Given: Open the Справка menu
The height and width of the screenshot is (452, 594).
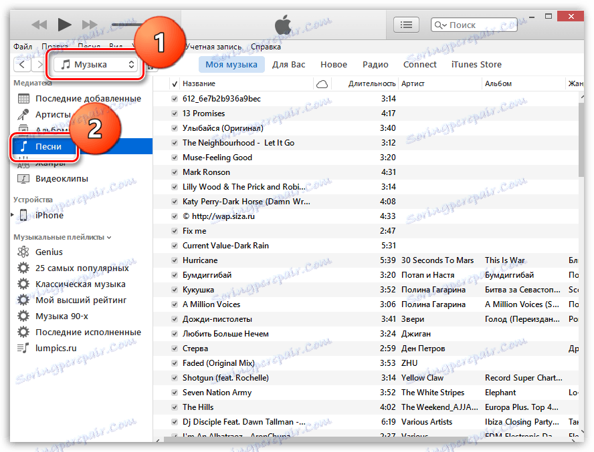Looking at the screenshot, I should click(x=266, y=47).
